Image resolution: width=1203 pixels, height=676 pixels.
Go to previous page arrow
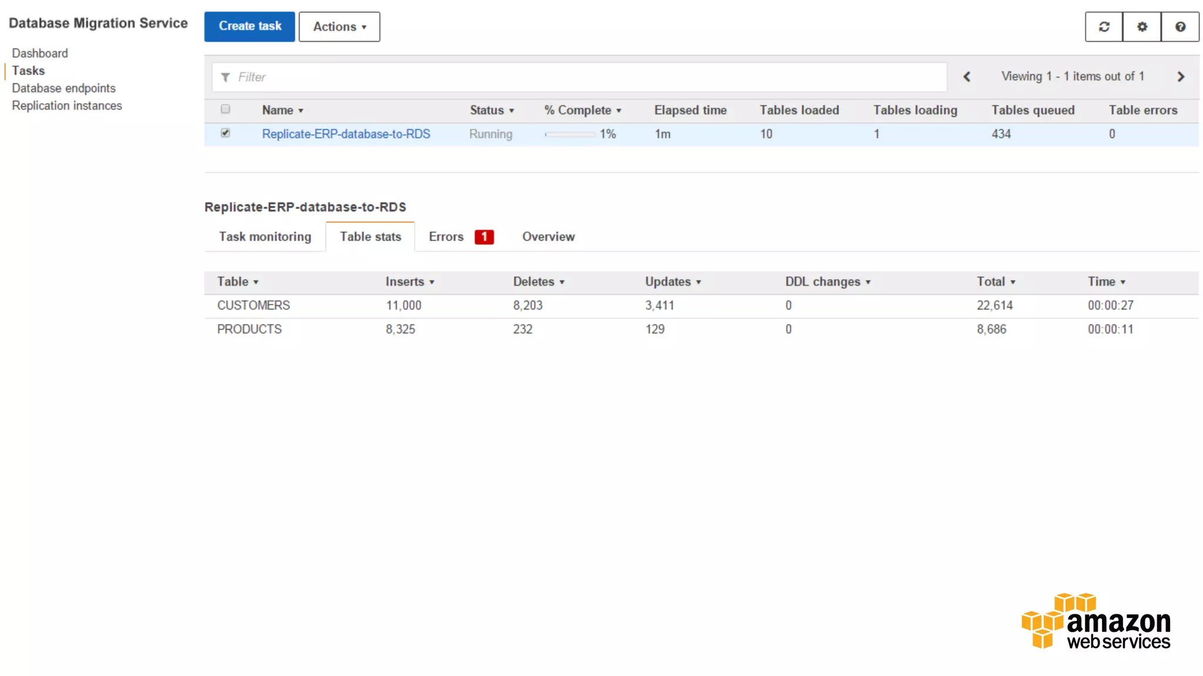click(x=967, y=77)
